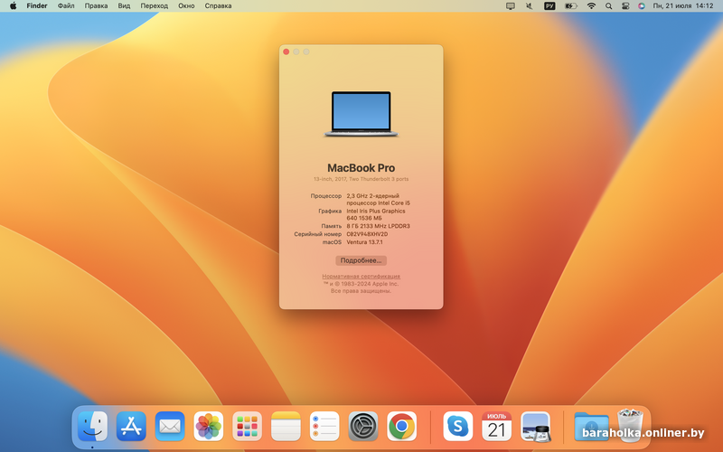Open the Вид menu
Image resolution: width=723 pixels, height=452 pixels.
click(124, 6)
